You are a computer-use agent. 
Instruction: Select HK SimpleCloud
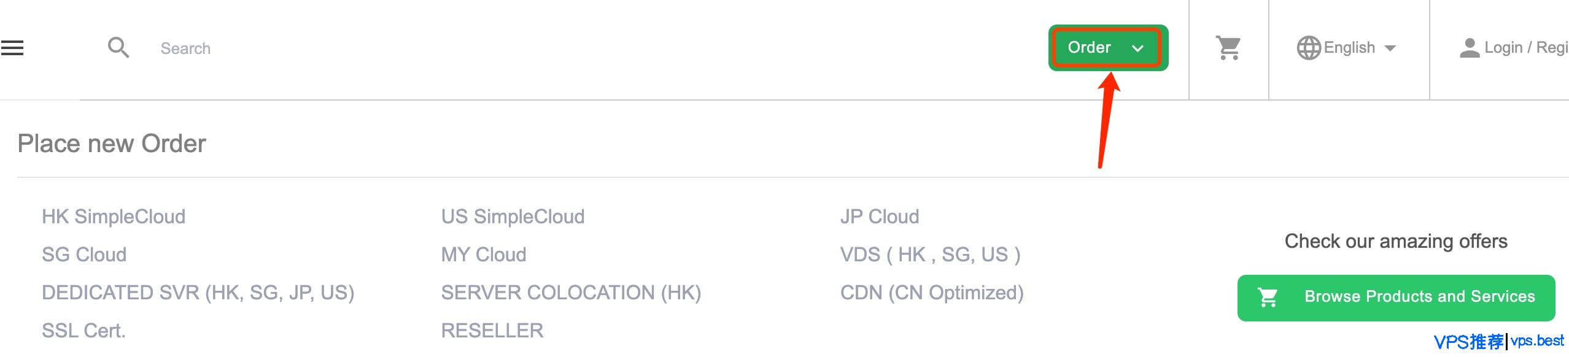pyautogui.click(x=113, y=216)
